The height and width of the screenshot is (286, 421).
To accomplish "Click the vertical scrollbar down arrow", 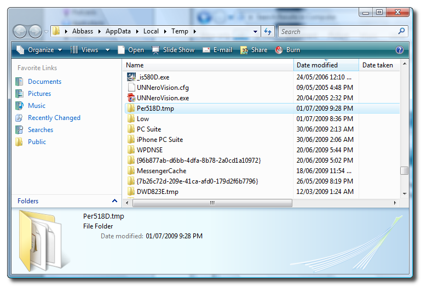I will pos(405,193).
